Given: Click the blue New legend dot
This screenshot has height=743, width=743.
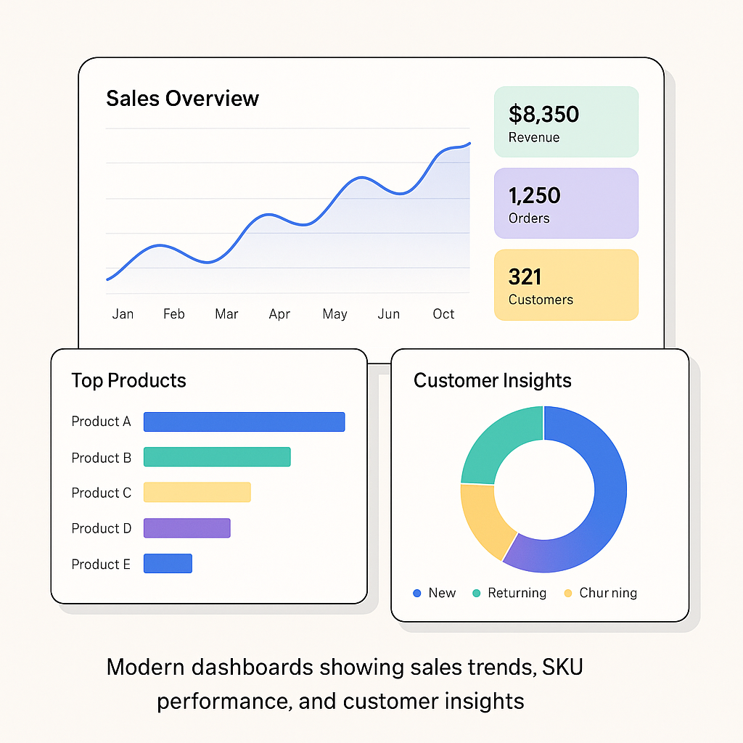Looking at the screenshot, I should coord(417,593).
